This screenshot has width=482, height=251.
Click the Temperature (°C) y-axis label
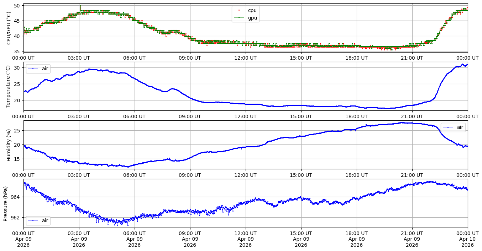[x=9, y=86]
